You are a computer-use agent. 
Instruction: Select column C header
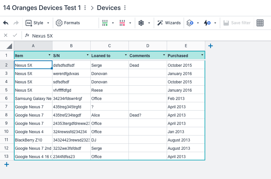(x=110, y=46)
